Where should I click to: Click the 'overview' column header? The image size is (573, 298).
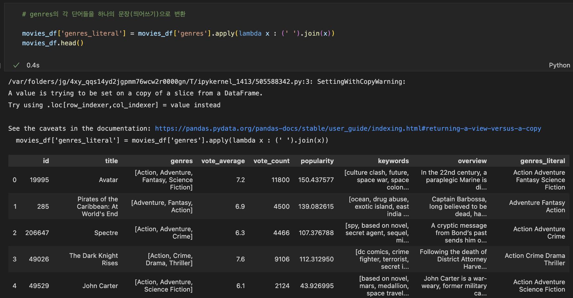coord(472,161)
